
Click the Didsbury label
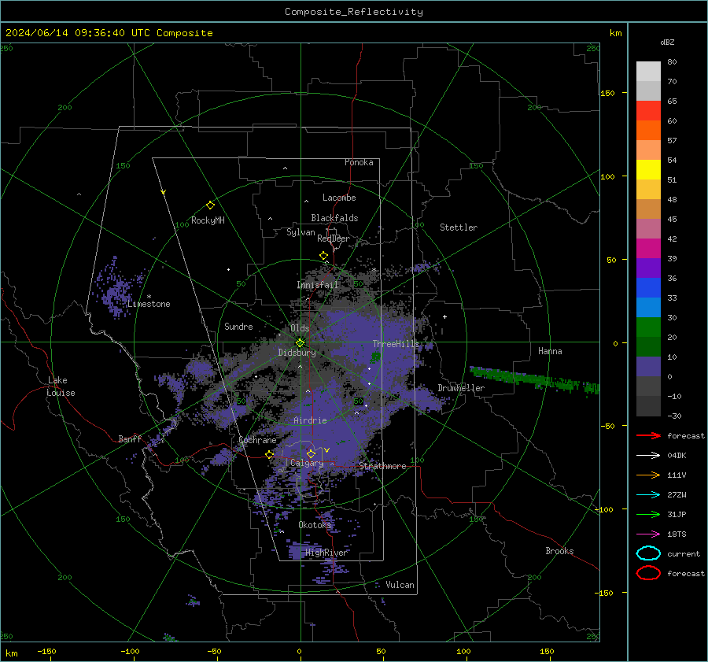pos(297,353)
